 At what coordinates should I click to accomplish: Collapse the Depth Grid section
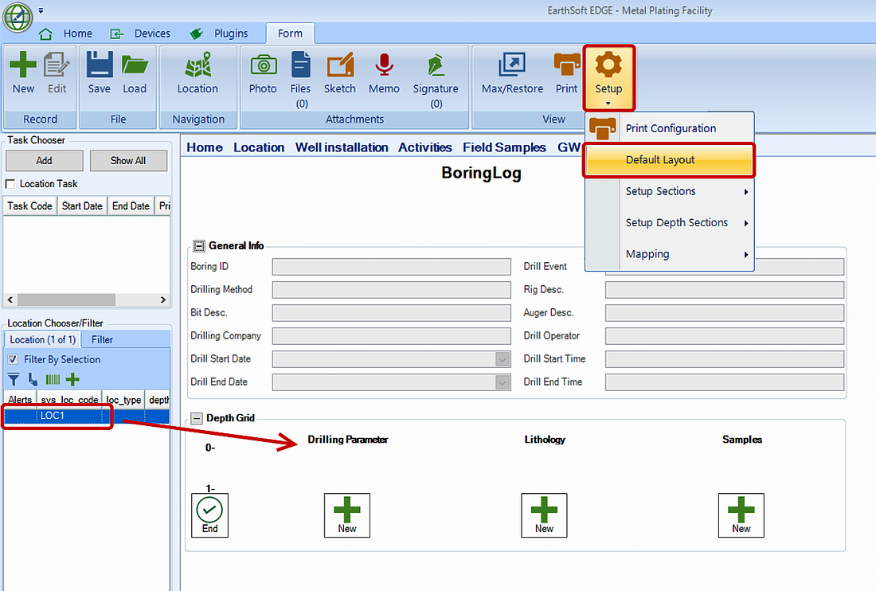click(x=197, y=418)
